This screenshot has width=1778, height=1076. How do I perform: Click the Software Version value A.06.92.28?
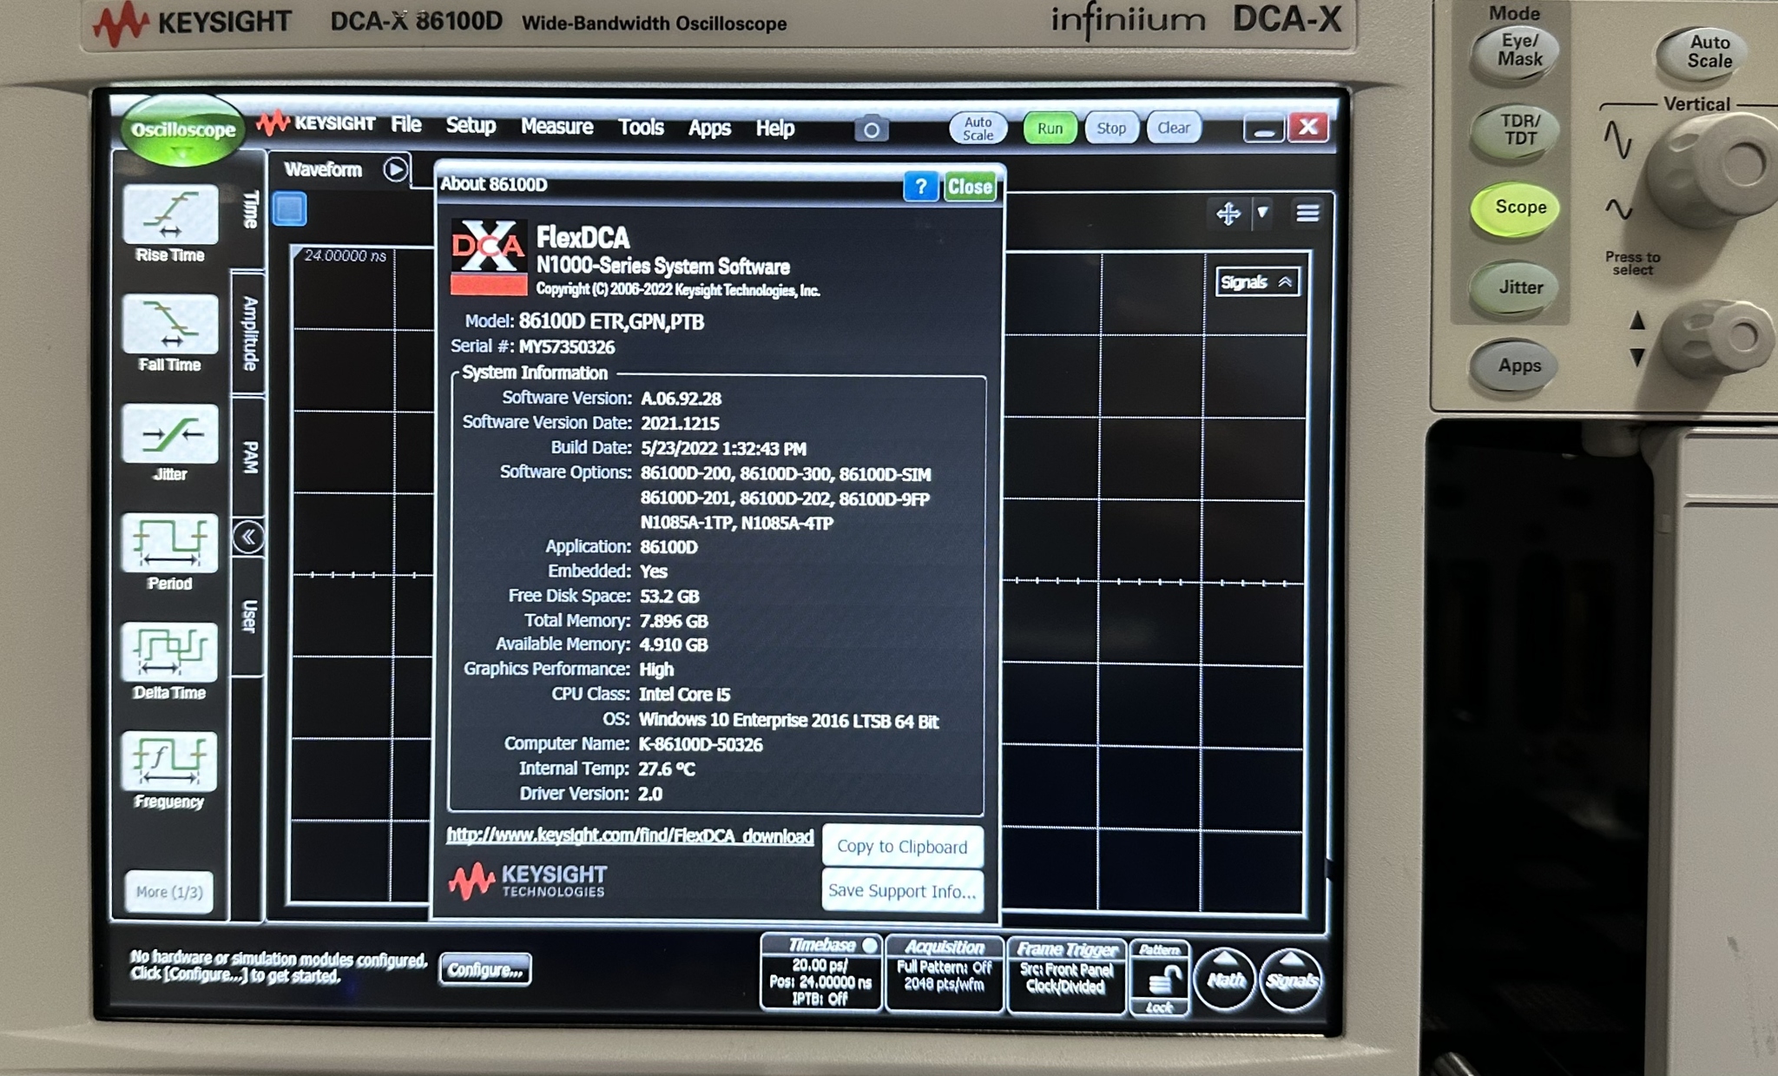(681, 399)
